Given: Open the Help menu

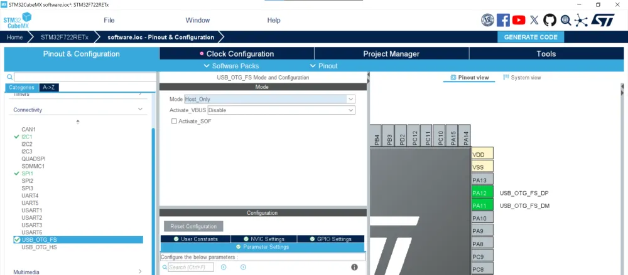Looking at the screenshot, I should (x=274, y=21).
